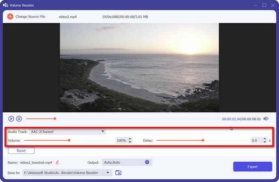Edit output name with pencil icon
Screen dimensions: 279x182
point(57,162)
